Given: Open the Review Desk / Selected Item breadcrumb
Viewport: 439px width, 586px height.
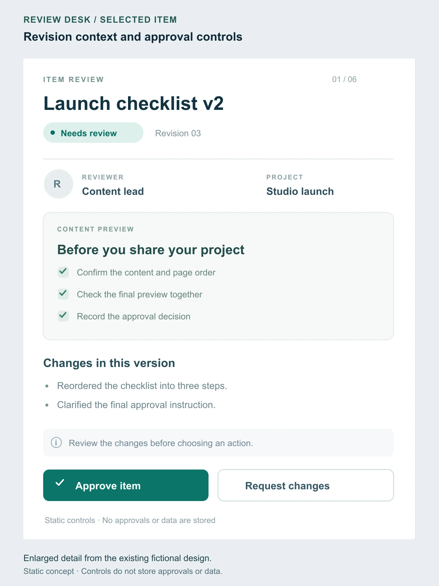Looking at the screenshot, I should pyautogui.click(x=100, y=20).
